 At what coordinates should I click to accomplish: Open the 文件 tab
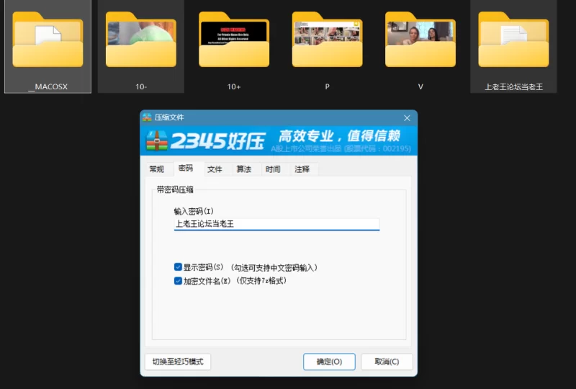click(215, 169)
